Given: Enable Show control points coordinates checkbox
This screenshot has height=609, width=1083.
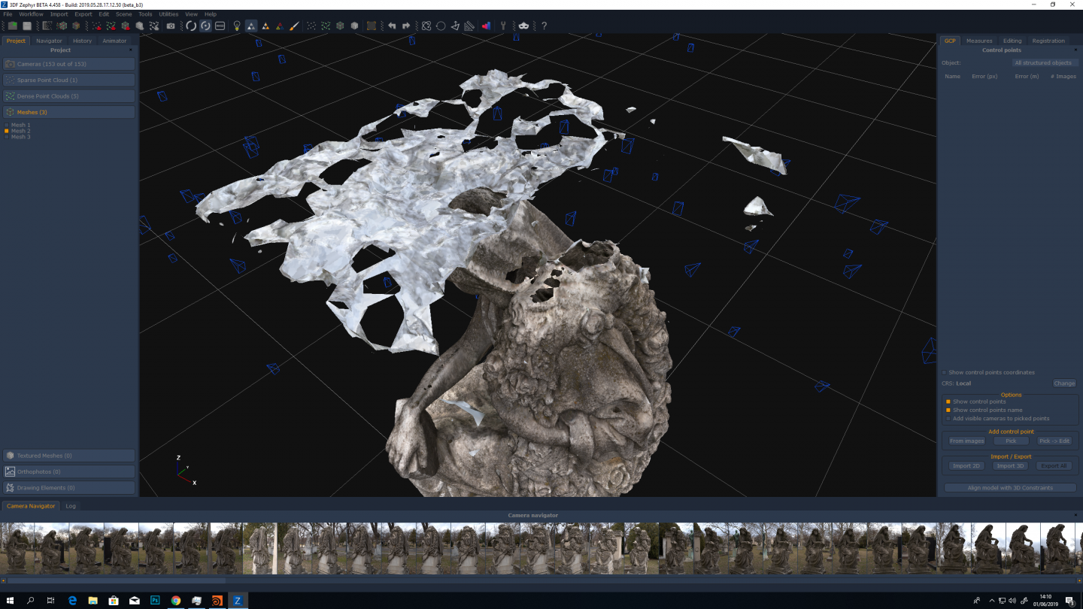Looking at the screenshot, I should pyautogui.click(x=945, y=372).
